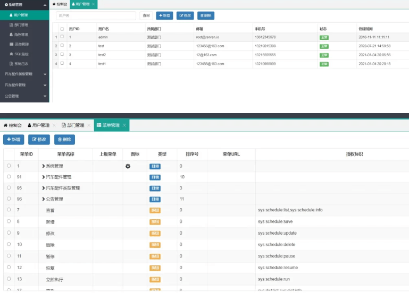Expand 公告管理 sidebar dropdown arrow
Screen dimensions: 409x293
click(x=45, y=96)
